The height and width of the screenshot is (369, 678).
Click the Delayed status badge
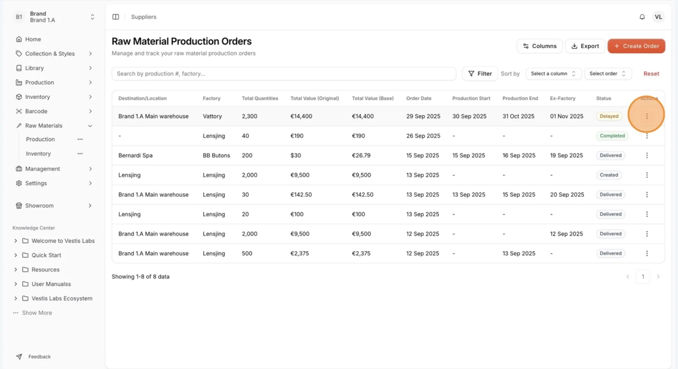[609, 116]
